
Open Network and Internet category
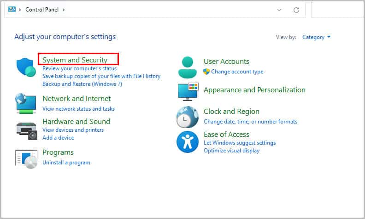pos(77,98)
